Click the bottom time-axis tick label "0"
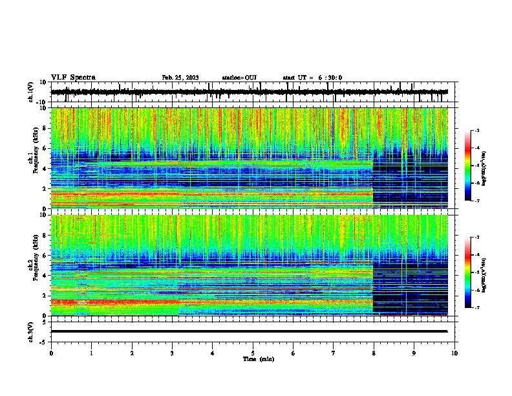Viewport: 512px width, 396px height. (x=51, y=353)
